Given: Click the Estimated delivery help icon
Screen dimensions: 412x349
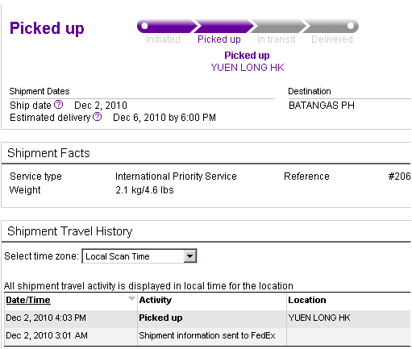Looking at the screenshot, I should [97, 117].
